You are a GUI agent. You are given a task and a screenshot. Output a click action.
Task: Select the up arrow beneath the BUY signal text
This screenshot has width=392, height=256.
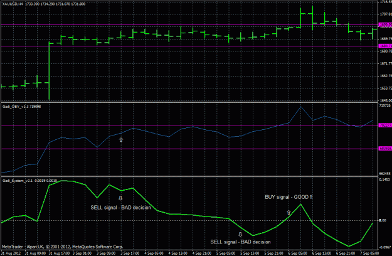click(289, 212)
